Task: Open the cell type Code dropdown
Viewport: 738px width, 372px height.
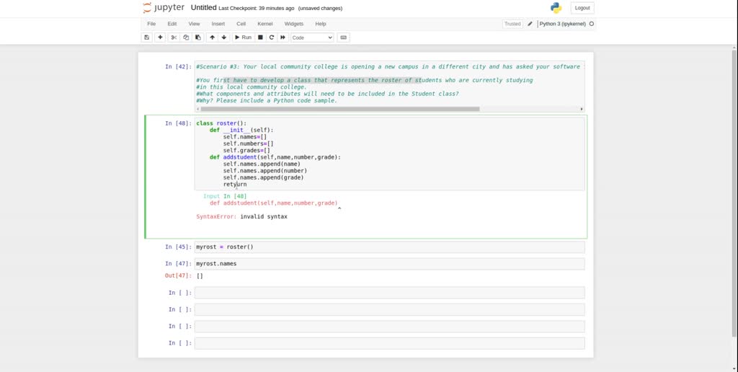Action: tap(312, 37)
